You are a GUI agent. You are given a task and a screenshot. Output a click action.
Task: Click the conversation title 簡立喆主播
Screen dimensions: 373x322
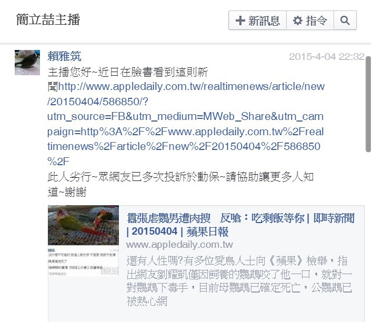click(48, 19)
